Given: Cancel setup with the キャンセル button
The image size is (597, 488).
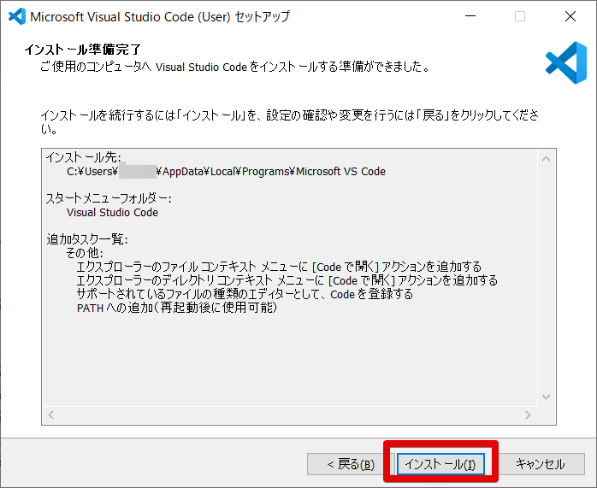Looking at the screenshot, I should coord(540,464).
